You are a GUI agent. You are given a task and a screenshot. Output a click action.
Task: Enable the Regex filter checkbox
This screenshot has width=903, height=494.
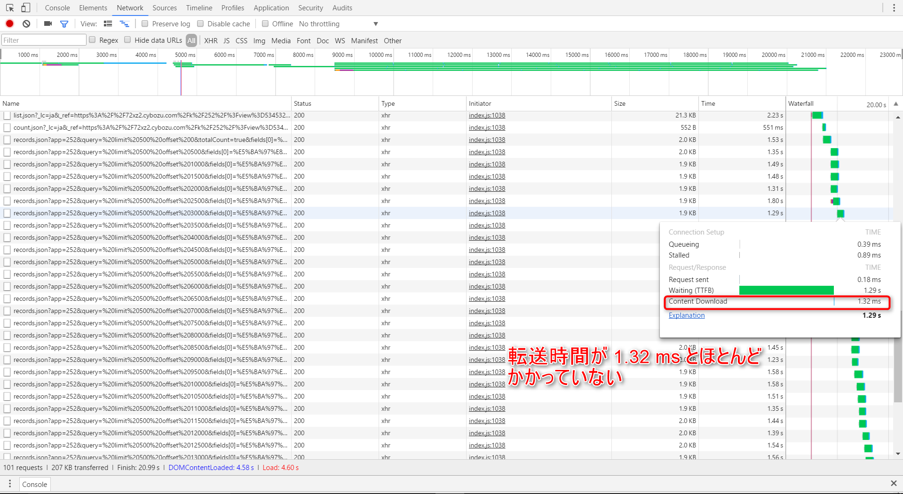[92, 40]
